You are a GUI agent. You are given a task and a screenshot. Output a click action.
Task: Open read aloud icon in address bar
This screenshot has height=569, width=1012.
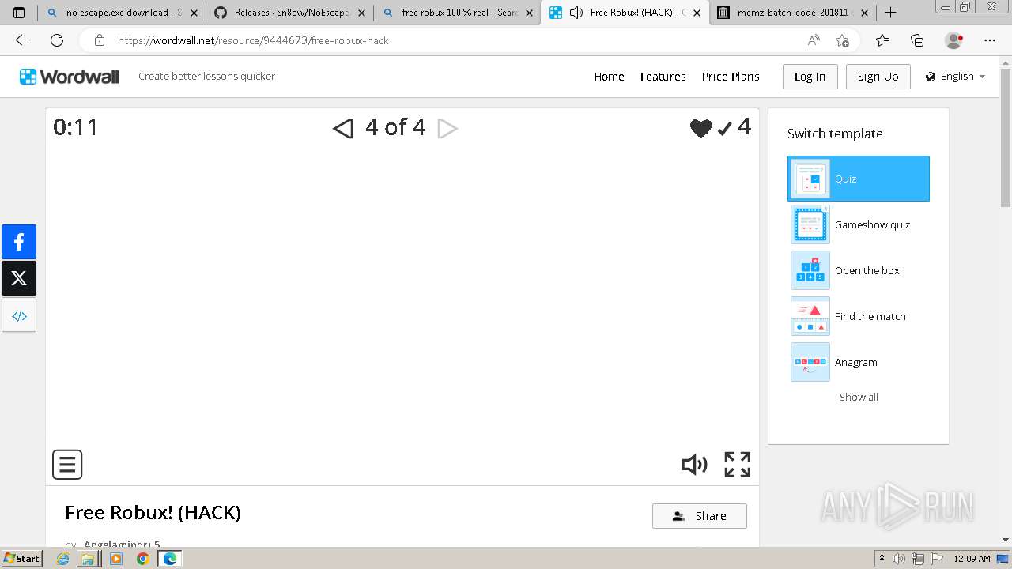(x=814, y=40)
